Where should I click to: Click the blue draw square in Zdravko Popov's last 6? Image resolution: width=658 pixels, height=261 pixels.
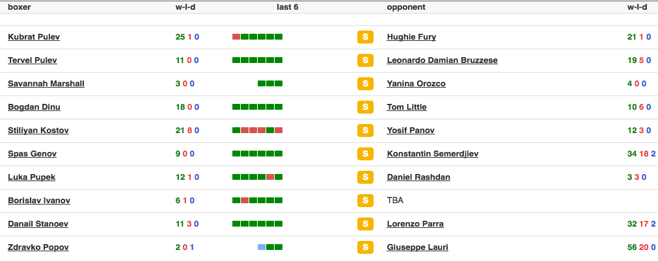(262, 247)
